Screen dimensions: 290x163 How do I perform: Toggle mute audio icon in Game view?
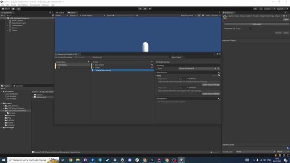[x=199, y=15]
